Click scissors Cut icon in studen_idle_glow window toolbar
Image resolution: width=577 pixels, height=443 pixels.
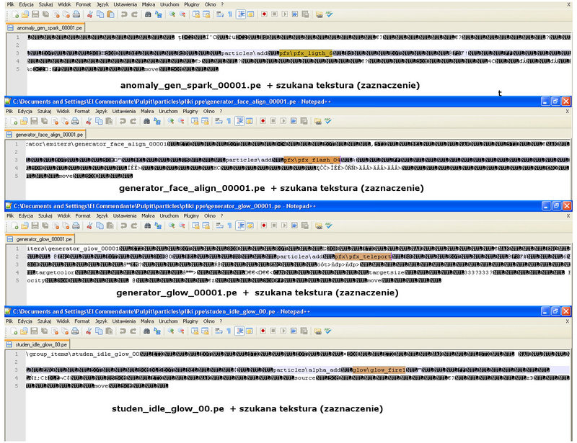click(88, 330)
